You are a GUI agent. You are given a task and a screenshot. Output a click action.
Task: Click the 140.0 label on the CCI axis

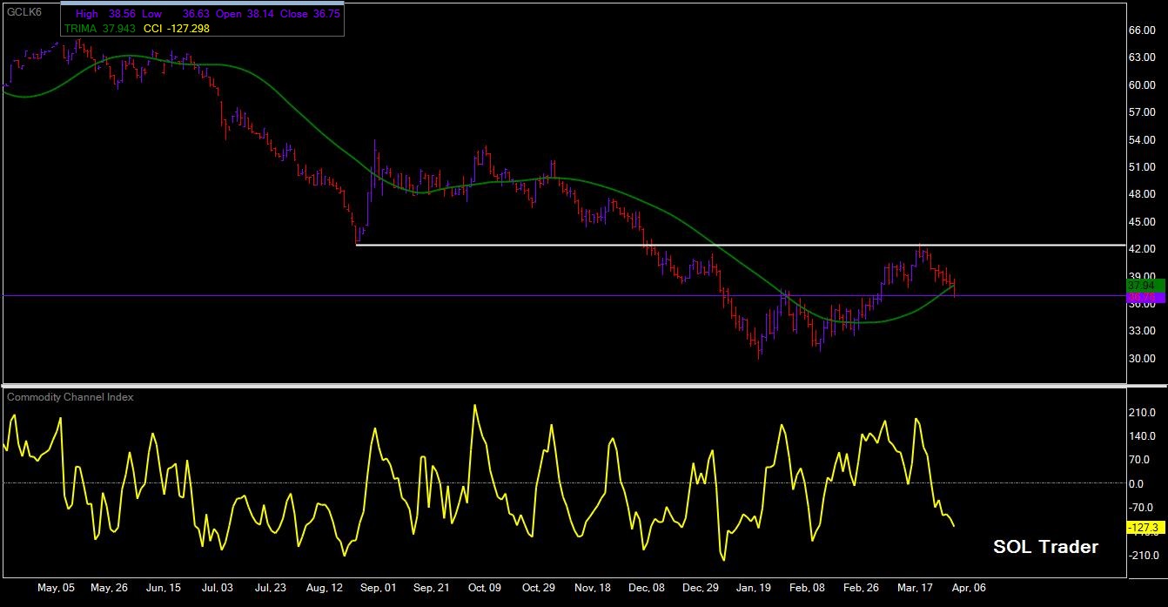(1141, 436)
